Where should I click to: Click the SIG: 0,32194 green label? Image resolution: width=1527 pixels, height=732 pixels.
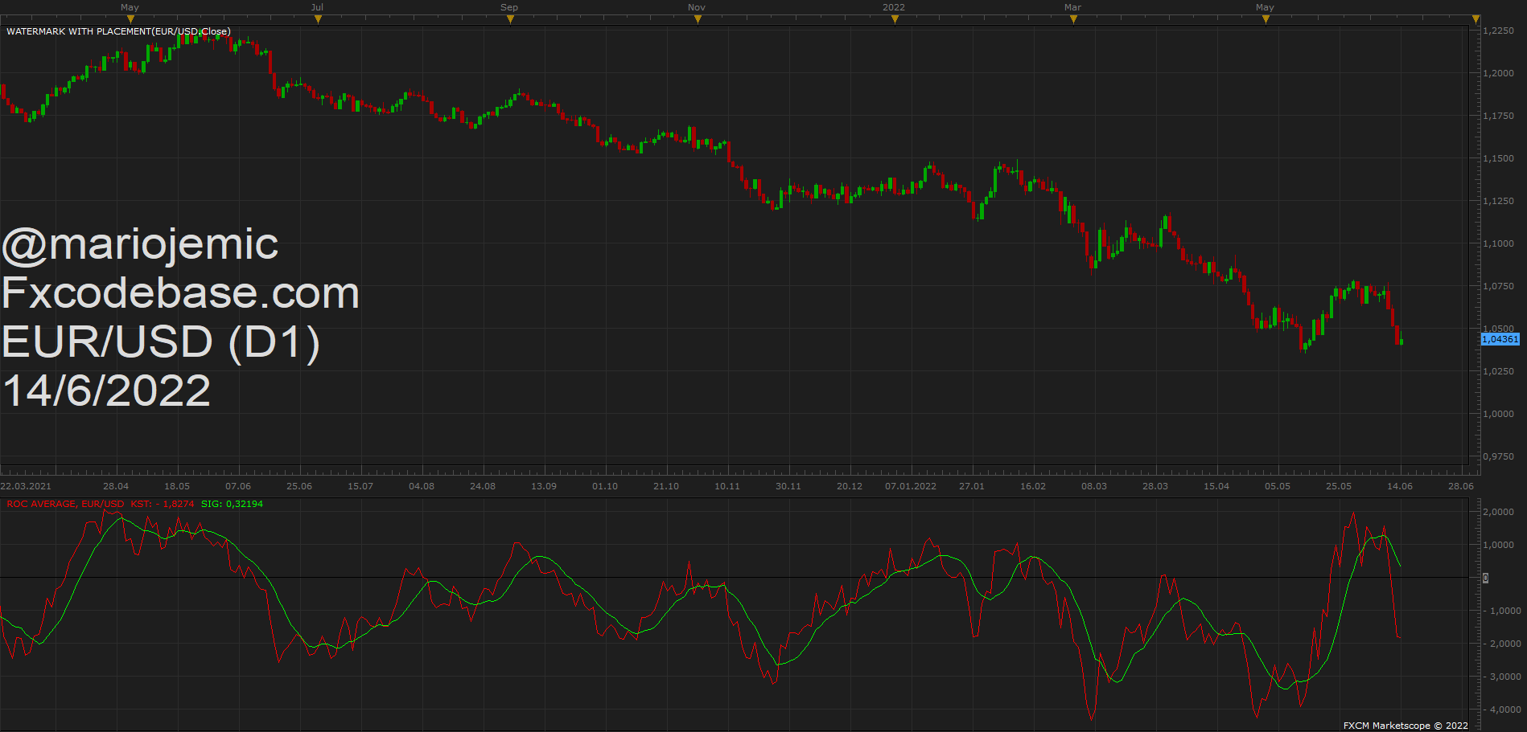click(232, 504)
